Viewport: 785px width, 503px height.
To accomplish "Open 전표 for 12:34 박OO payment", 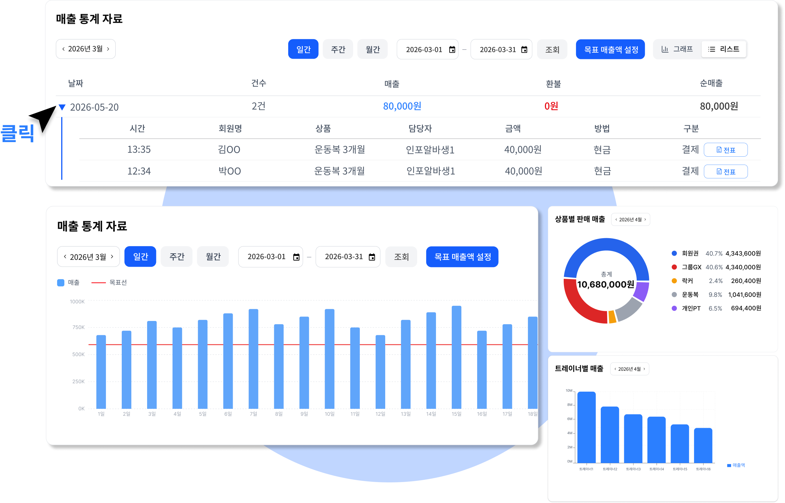I will point(726,172).
